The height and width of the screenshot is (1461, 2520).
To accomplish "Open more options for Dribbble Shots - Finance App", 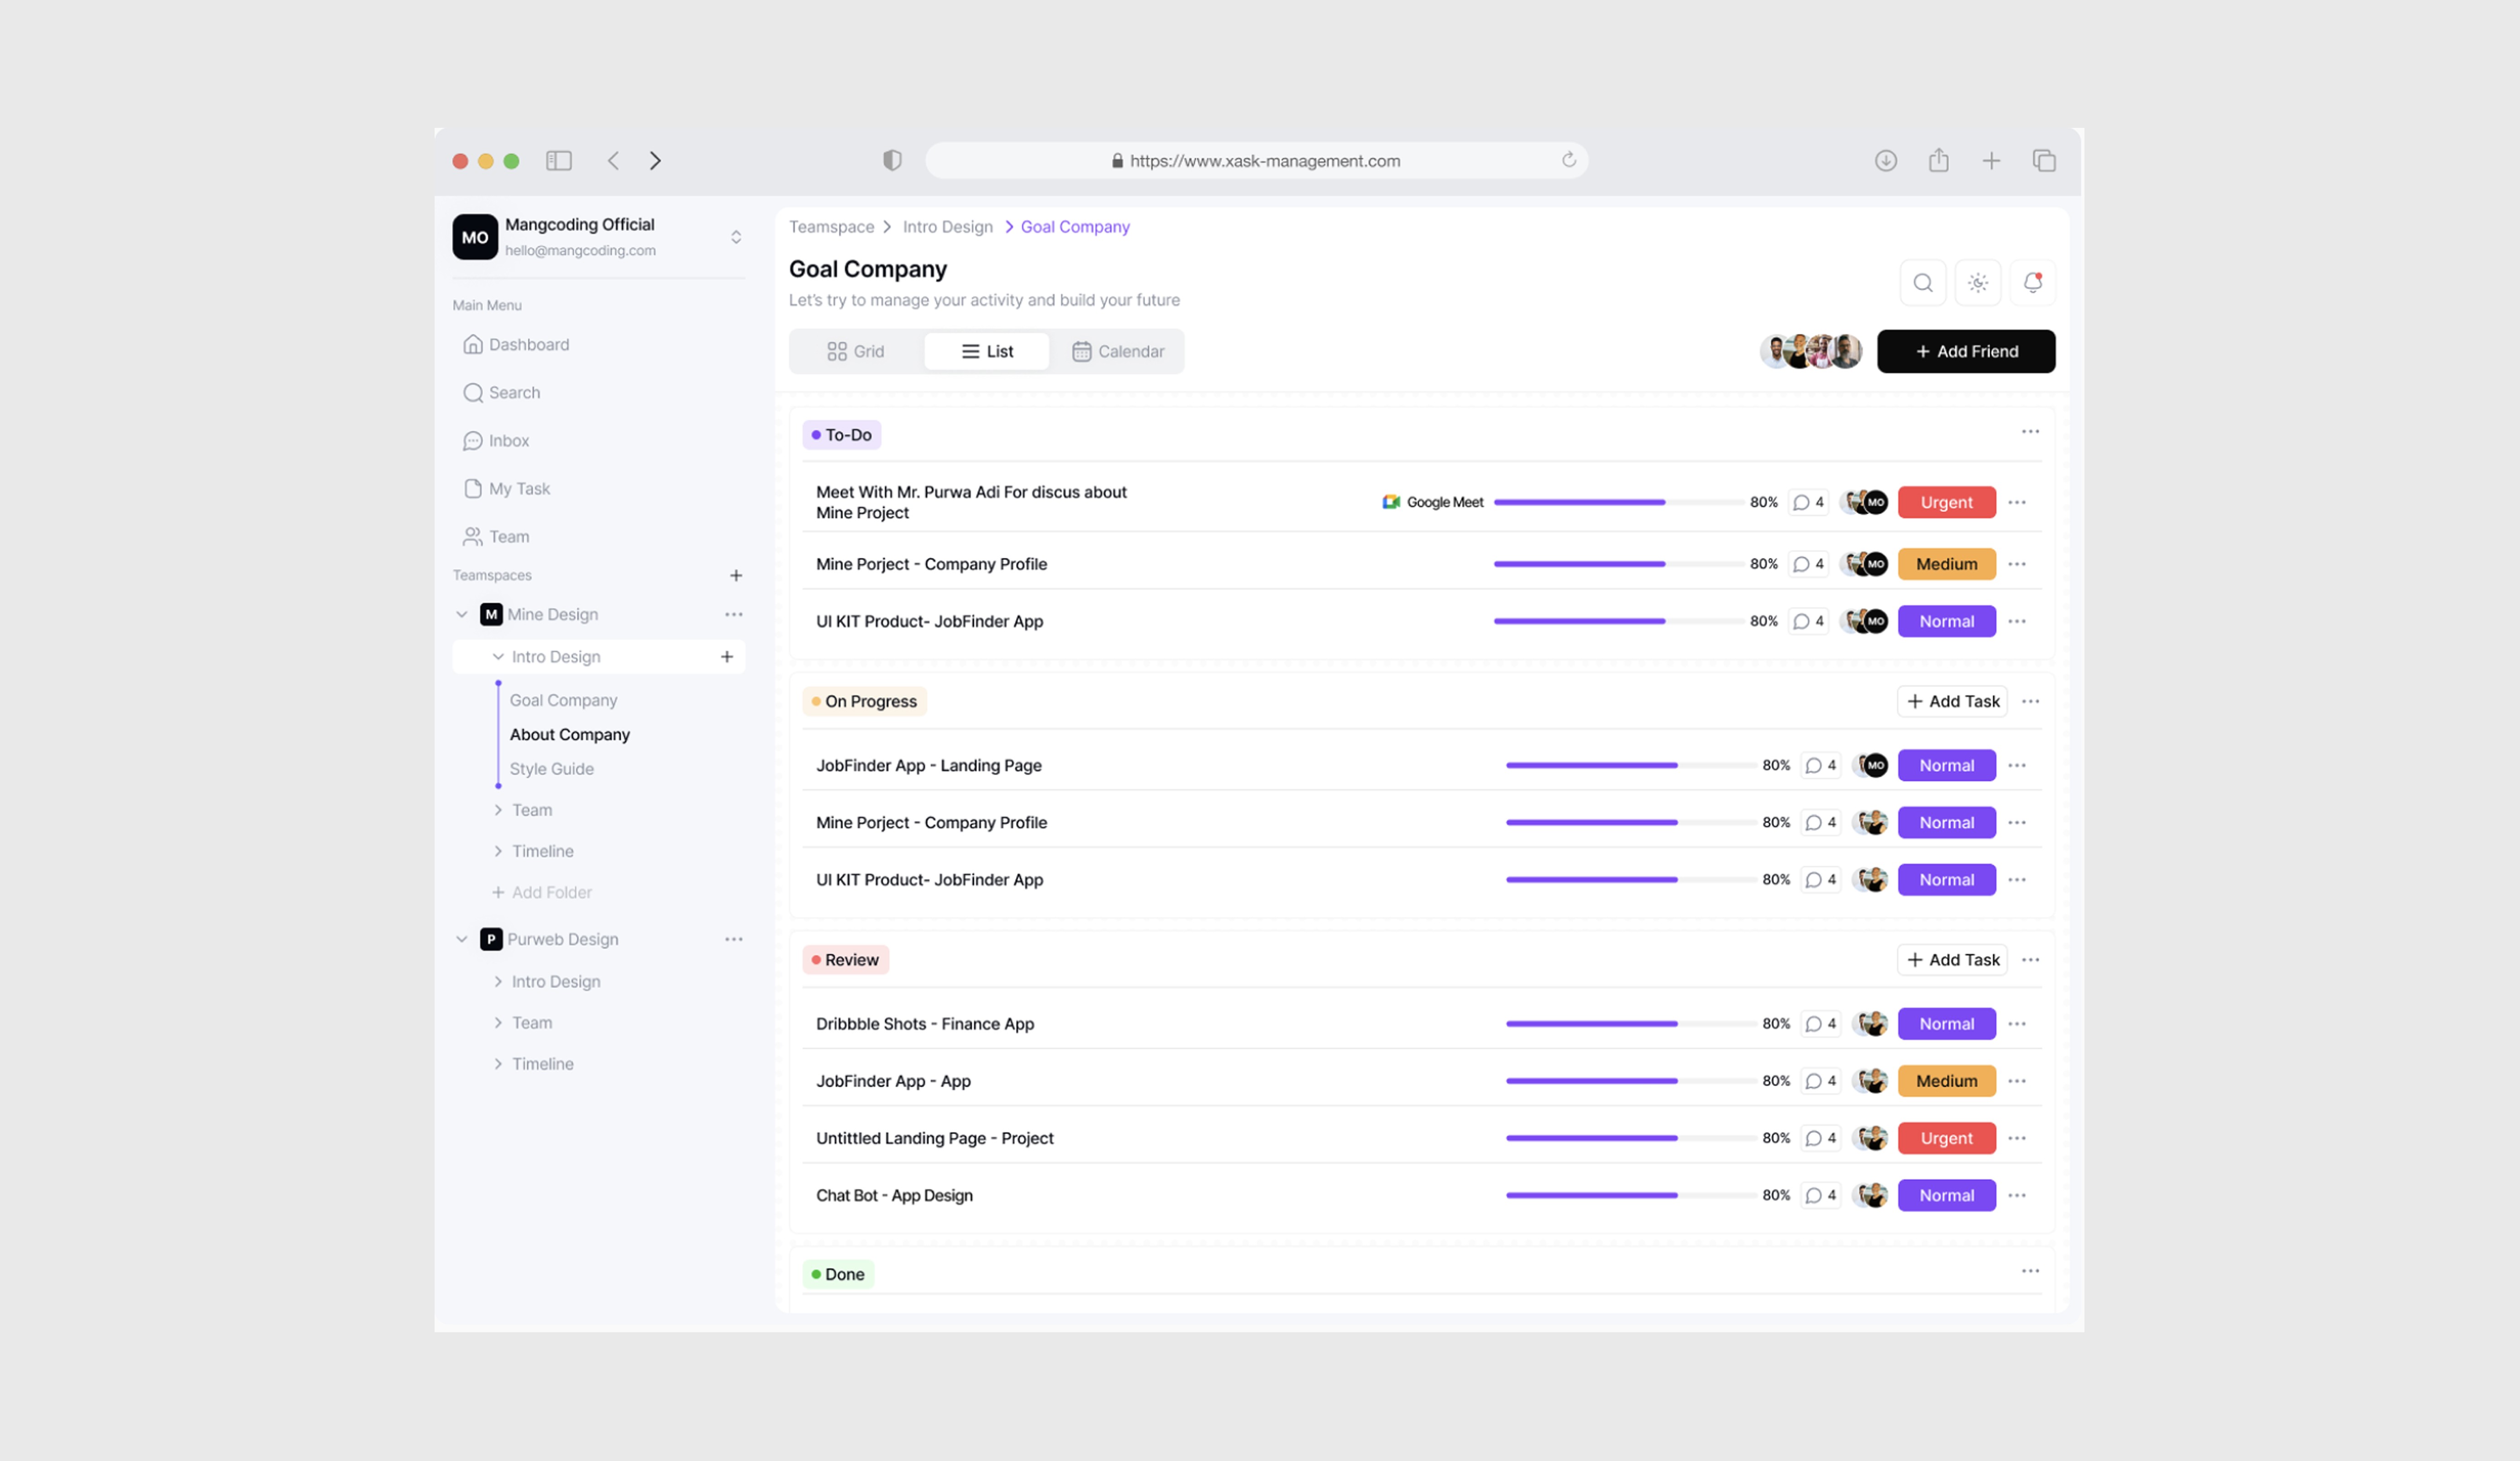I will click(2017, 1024).
